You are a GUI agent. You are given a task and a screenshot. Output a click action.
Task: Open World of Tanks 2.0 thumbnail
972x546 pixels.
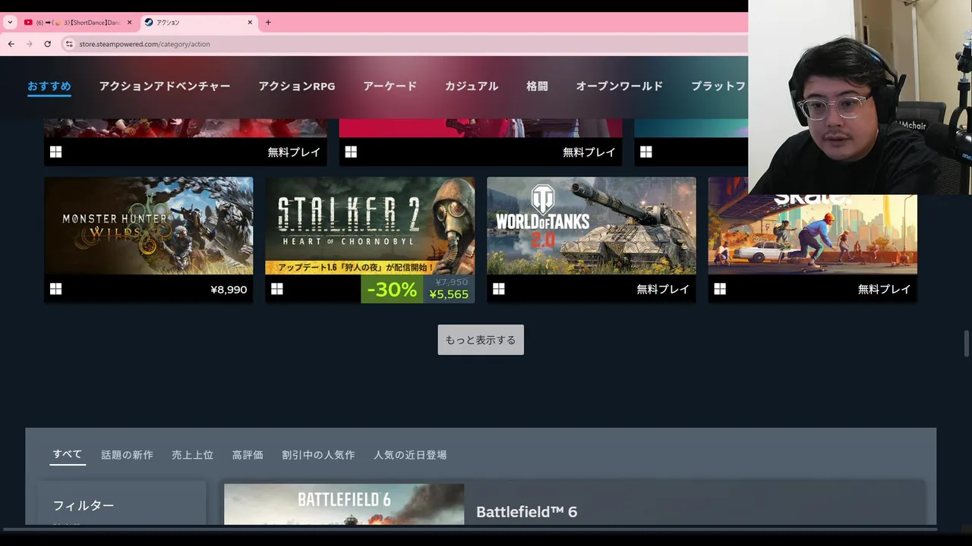(x=592, y=226)
